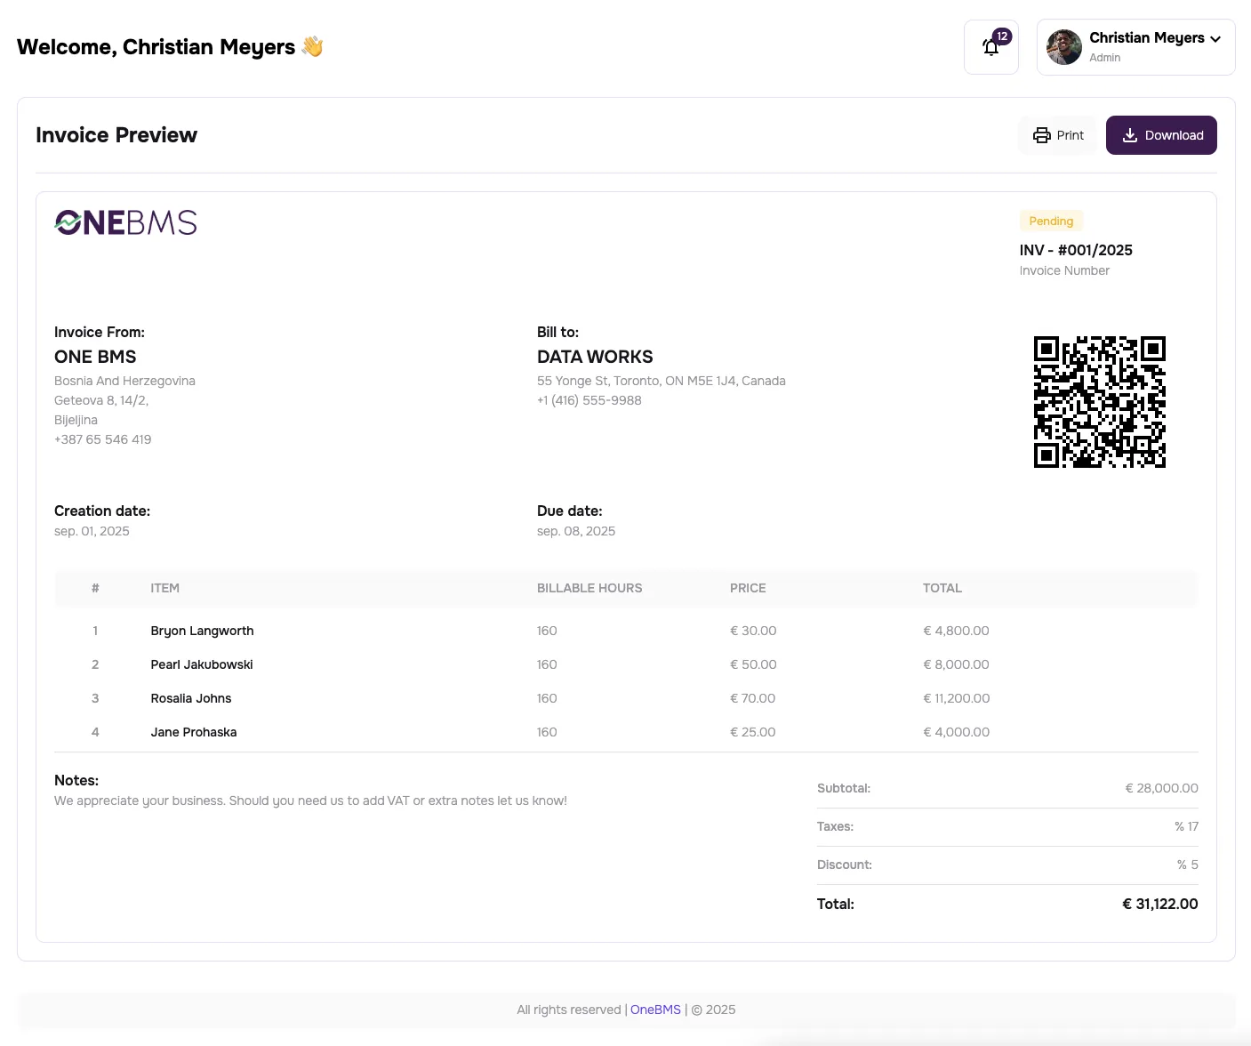Click the Total amount € 31,122.00

1159,904
